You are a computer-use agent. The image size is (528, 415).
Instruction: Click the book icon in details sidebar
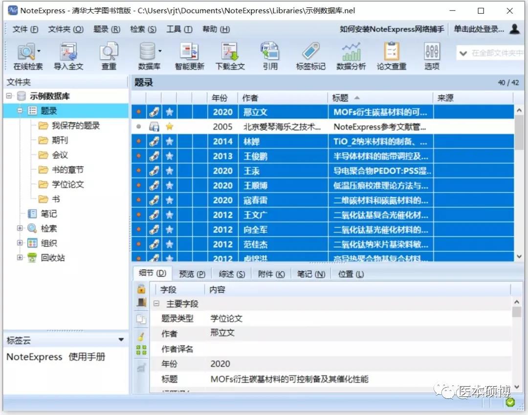click(141, 302)
